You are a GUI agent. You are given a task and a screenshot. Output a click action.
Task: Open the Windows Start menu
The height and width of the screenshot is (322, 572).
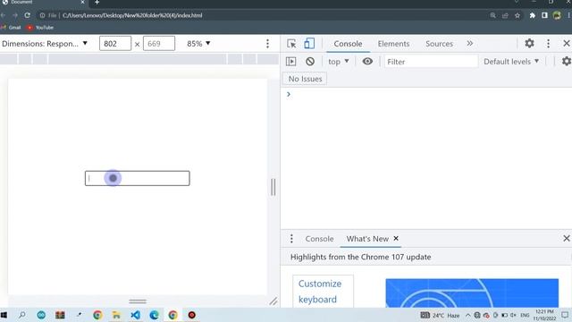(x=4, y=315)
